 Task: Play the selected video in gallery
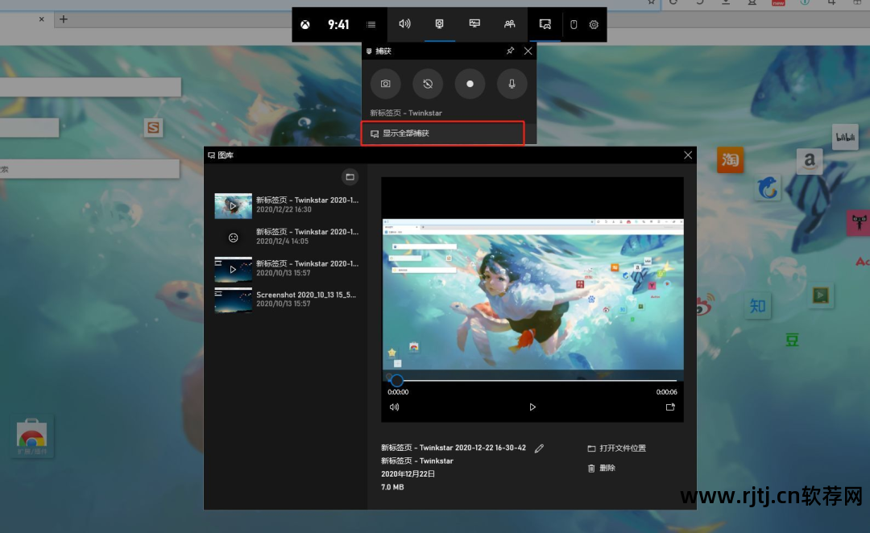click(x=532, y=407)
